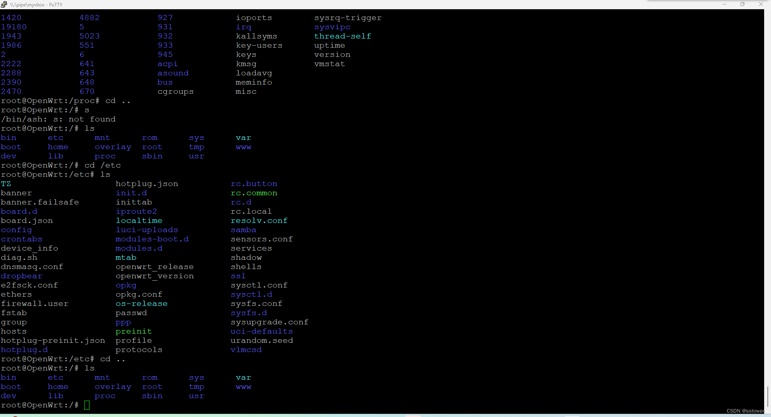Click 'dropbear' directory name
Viewport: 771px width, 417px height.
click(x=22, y=276)
